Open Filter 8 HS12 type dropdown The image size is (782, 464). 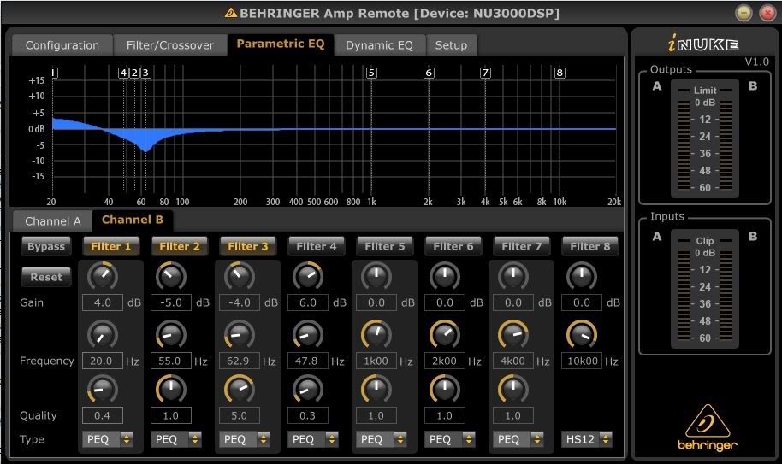tap(587, 439)
